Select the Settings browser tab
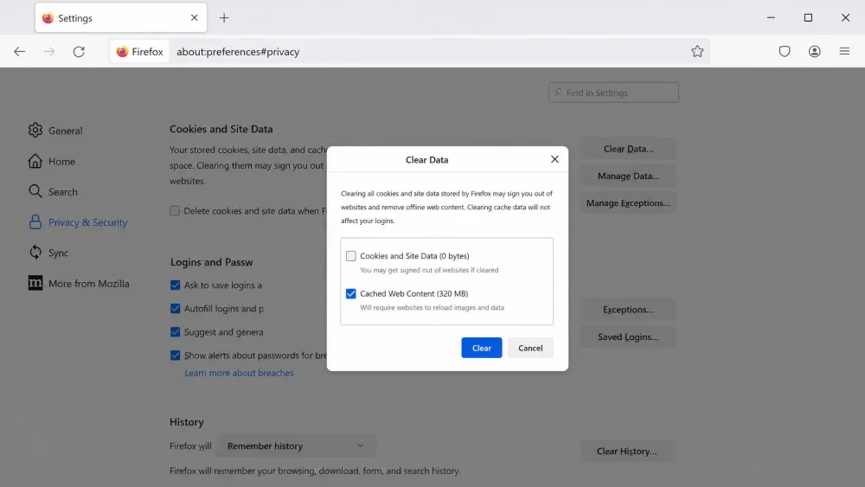The height and width of the screenshot is (487, 865). [x=121, y=17]
